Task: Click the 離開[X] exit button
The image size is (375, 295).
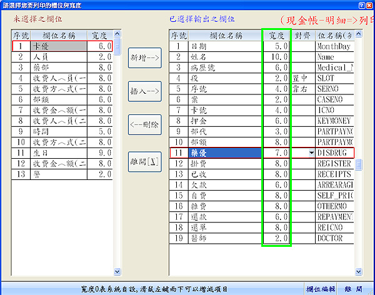Action: click(x=145, y=161)
